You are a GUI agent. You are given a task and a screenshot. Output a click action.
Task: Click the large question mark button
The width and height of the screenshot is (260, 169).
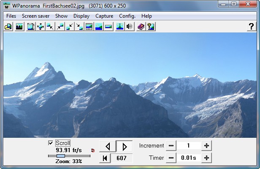[x=251, y=27]
